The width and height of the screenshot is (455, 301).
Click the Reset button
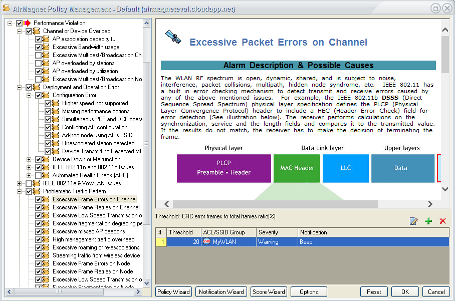[x=374, y=291]
